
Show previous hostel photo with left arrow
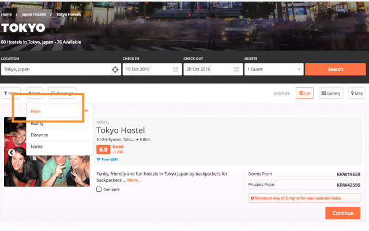(12, 152)
